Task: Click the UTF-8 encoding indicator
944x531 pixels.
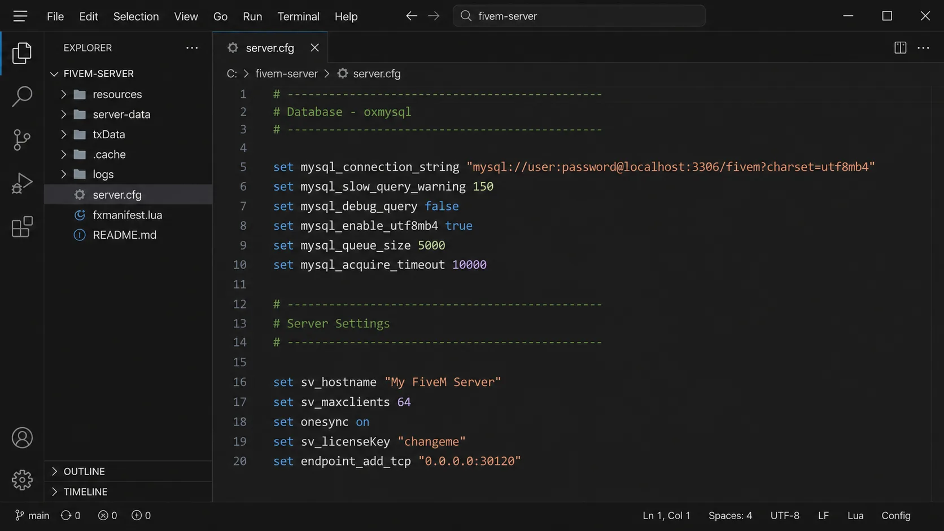Action: tap(785, 516)
